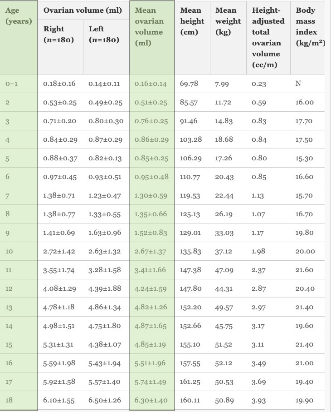Click the Right (n=180) subheader
The image size is (331, 412).
(61, 47)
